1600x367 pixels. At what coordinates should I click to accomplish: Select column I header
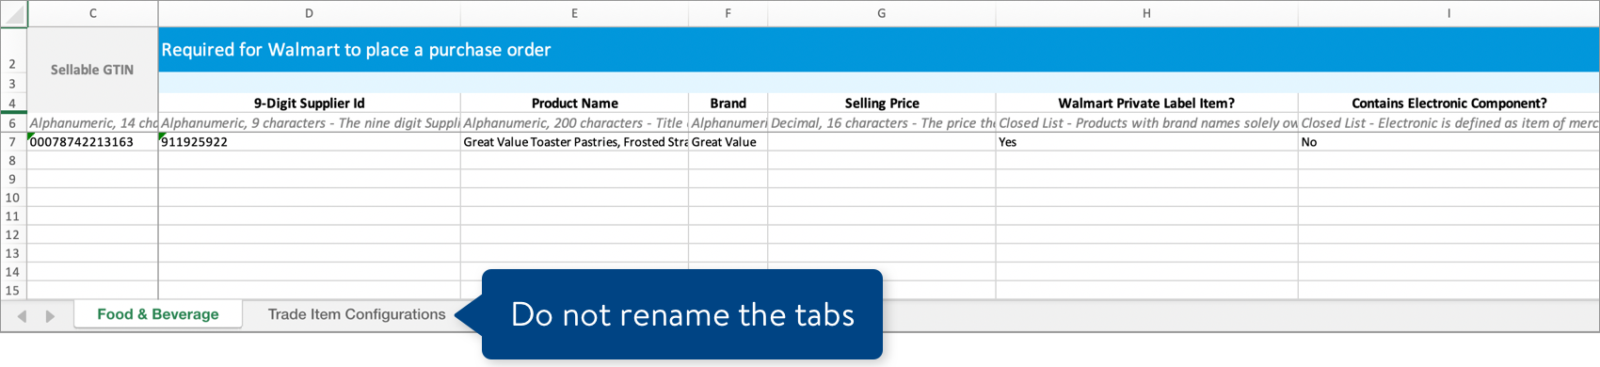click(x=1448, y=13)
